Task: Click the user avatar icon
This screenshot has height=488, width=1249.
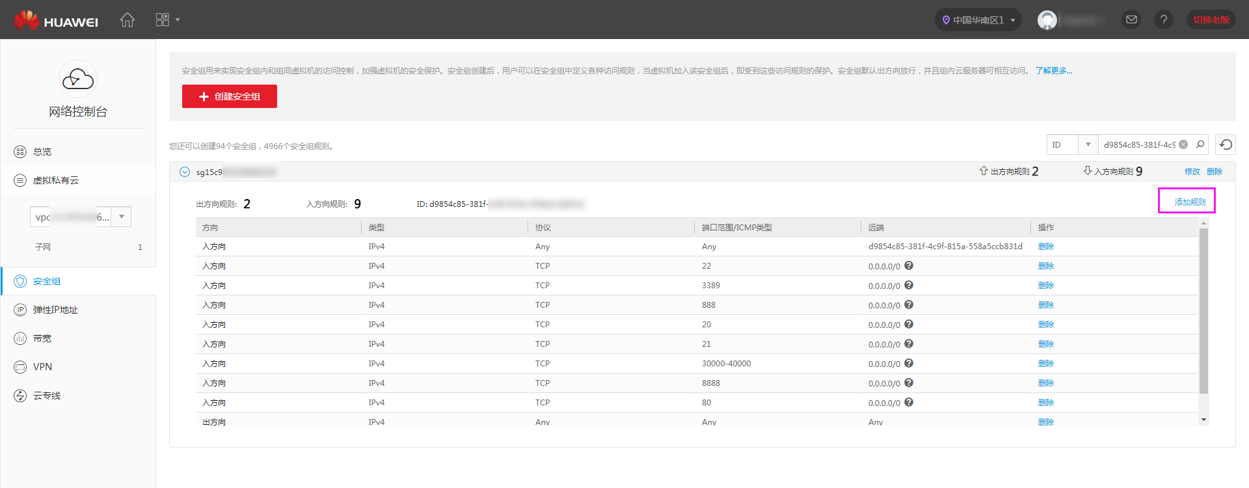Action: [1047, 20]
